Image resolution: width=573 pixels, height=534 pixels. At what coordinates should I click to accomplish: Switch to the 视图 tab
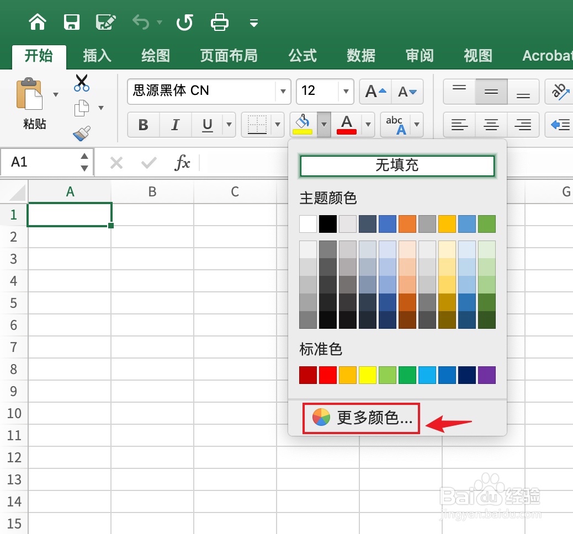(478, 56)
